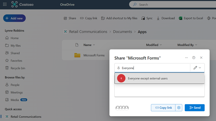The width and height of the screenshot is (216, 121).
Task: Select Everyone except external users suggestion
Action: tap(160, 78)
